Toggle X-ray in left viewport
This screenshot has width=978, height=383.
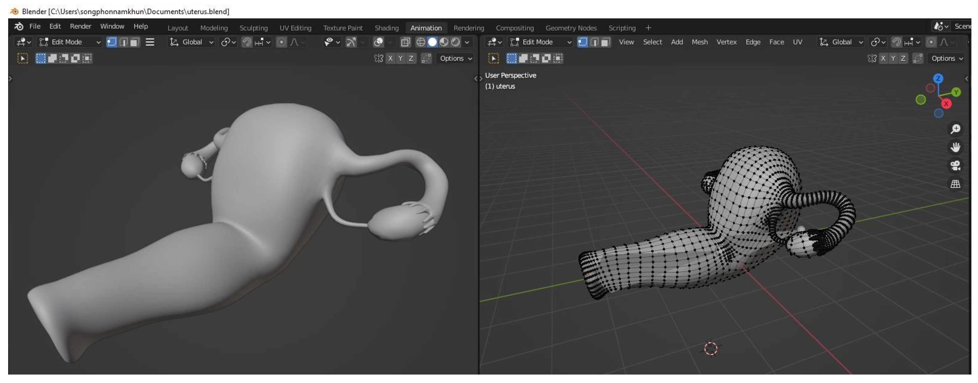(x=405, y=42)
